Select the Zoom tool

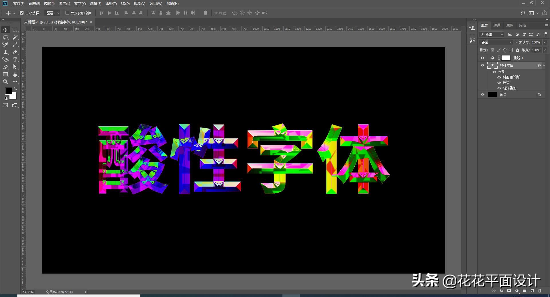coord(5,82)
